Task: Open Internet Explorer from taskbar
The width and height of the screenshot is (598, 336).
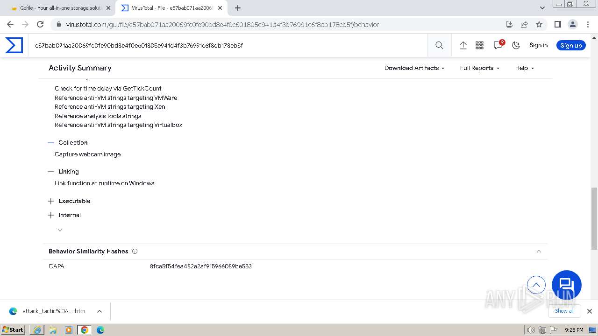Action: tap(37, 330)
